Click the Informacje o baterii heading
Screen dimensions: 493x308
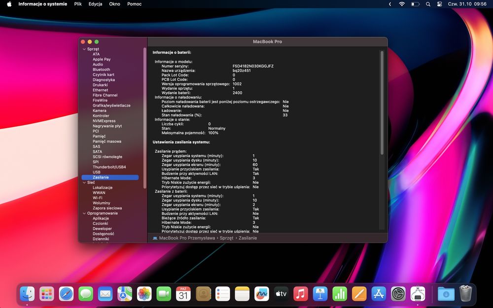(x=172, y=53)
